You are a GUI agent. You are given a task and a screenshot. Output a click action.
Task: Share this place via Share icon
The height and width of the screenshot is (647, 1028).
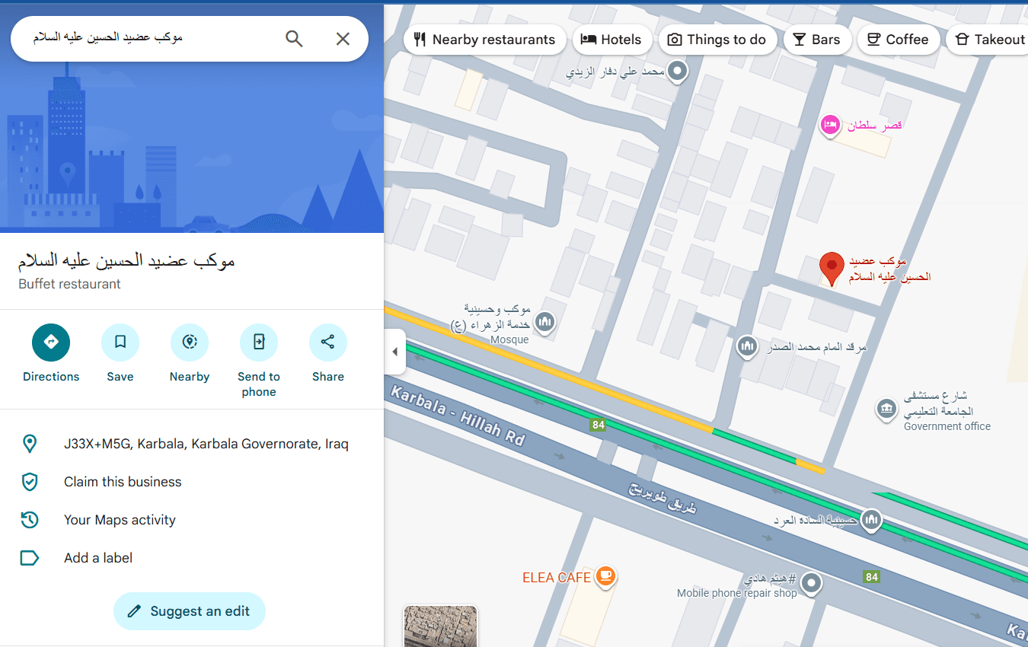pos(328,343)
